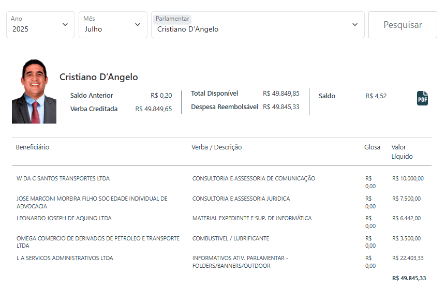Image resolution: width=445 pixels, height=289 pixels.
Task: Click the R$ 22.403,33 net value
Action: [x=408, y=258]
